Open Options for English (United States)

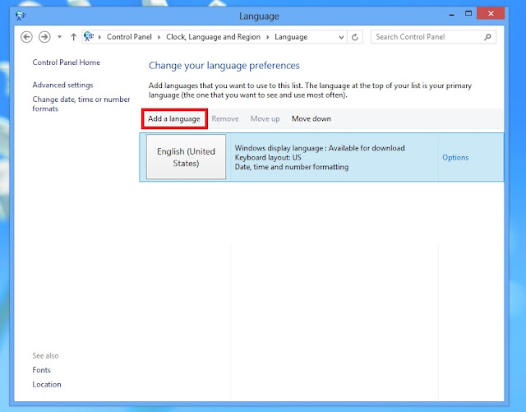(x=455, y=157)
